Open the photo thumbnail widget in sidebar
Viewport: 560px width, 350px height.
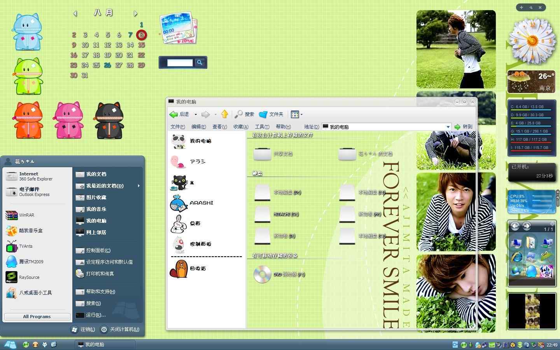pyautogui.click(x=532, y=311)
